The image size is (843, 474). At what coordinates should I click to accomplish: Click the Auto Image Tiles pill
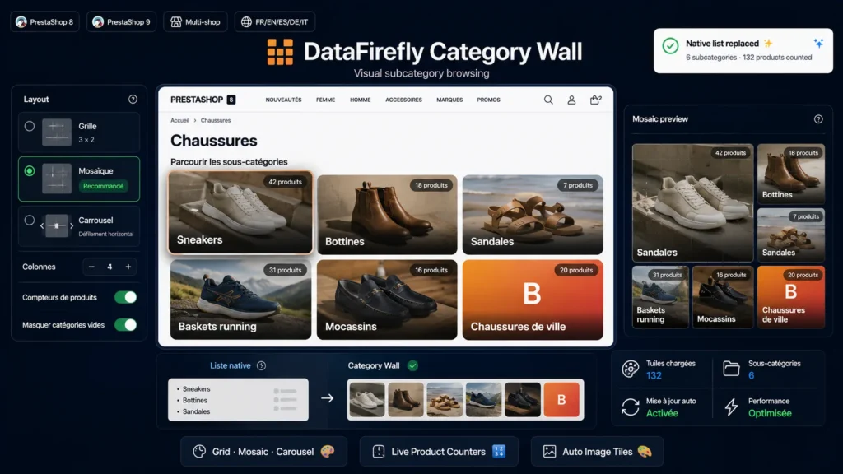click(x=597, y=452)
